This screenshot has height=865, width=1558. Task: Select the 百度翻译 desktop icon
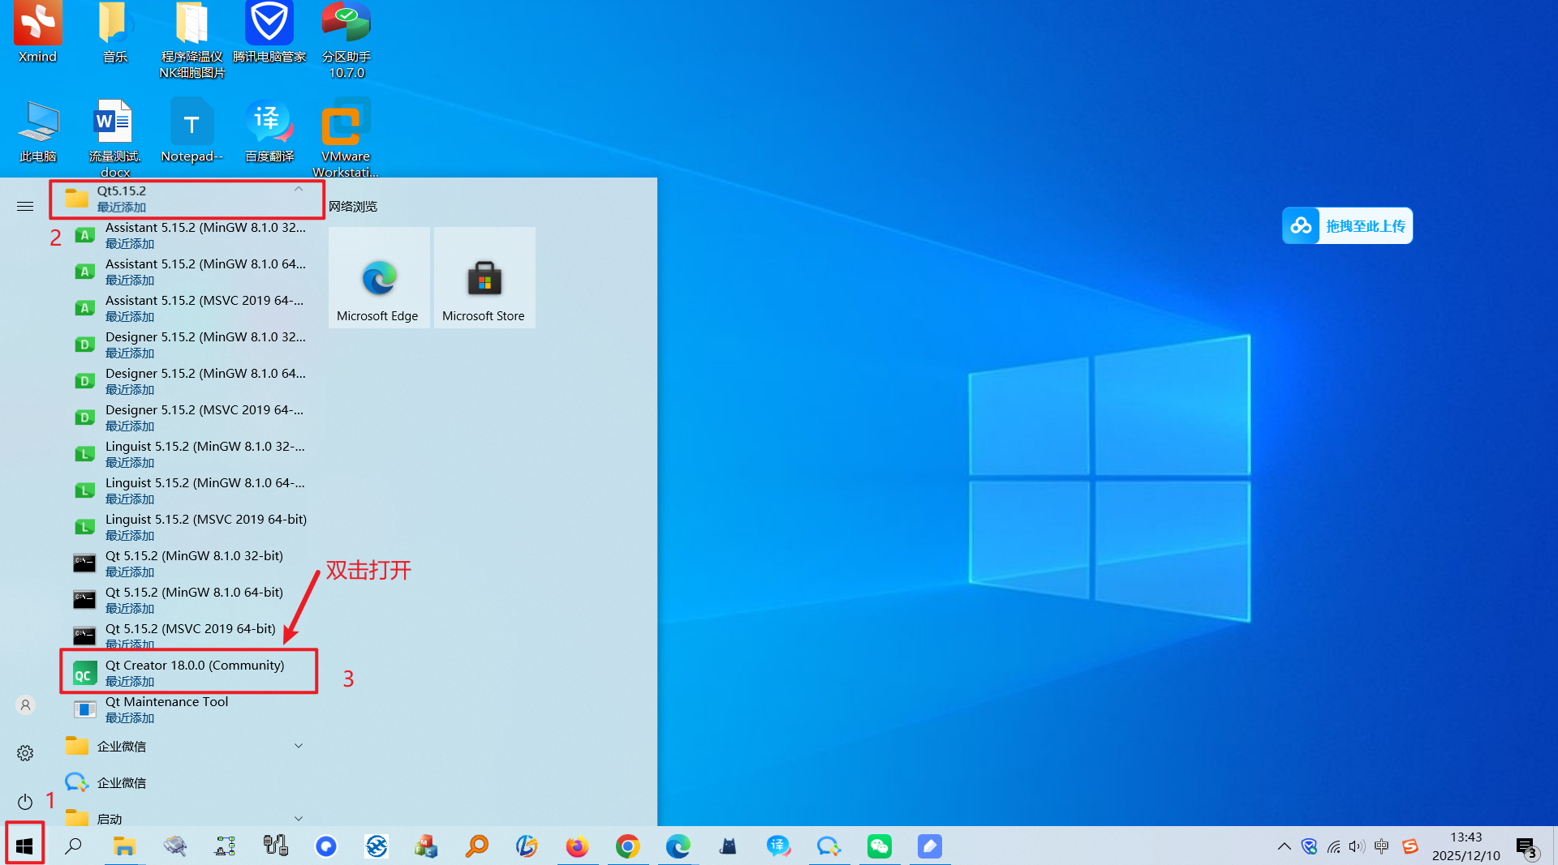pyautogui.click(x=269, y=131)
